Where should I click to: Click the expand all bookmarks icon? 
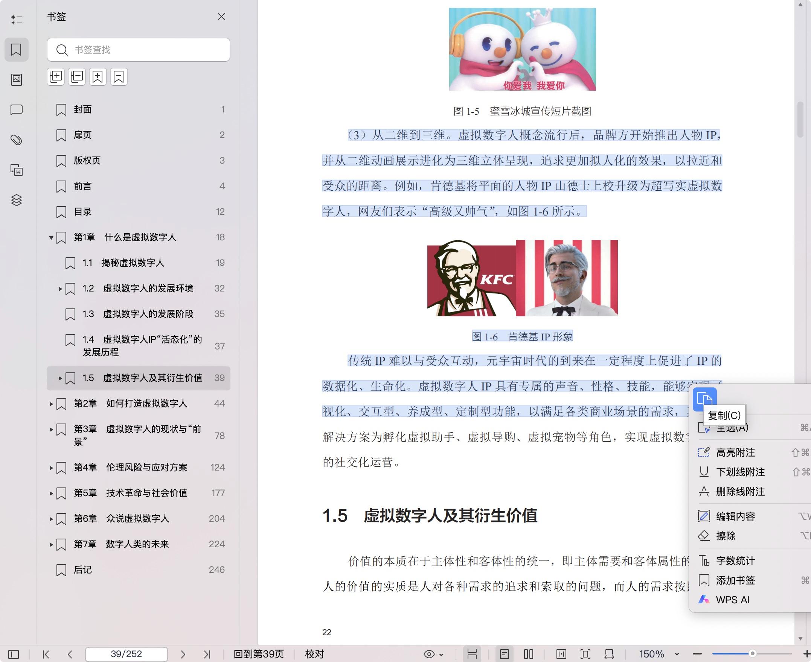point(56,77)
